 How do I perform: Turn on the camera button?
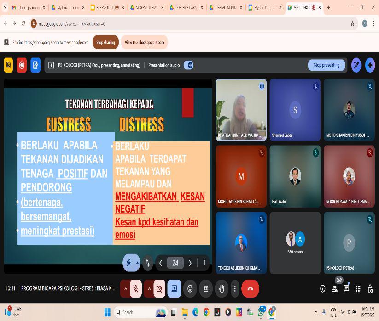(159, 289)
